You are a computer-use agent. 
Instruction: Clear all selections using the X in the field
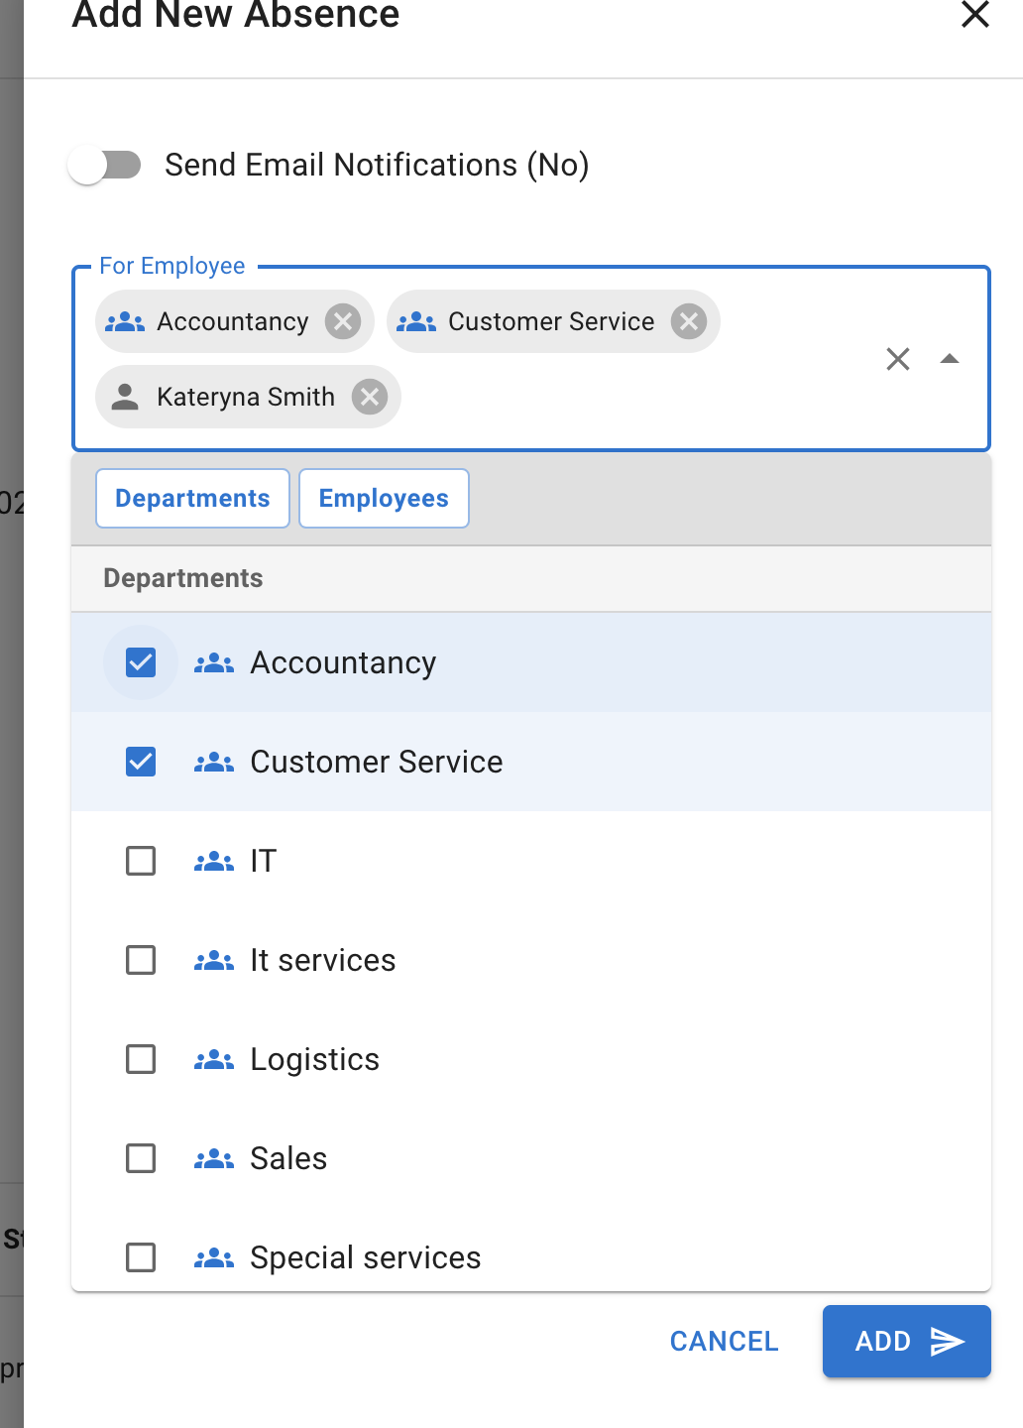(898, 359)
